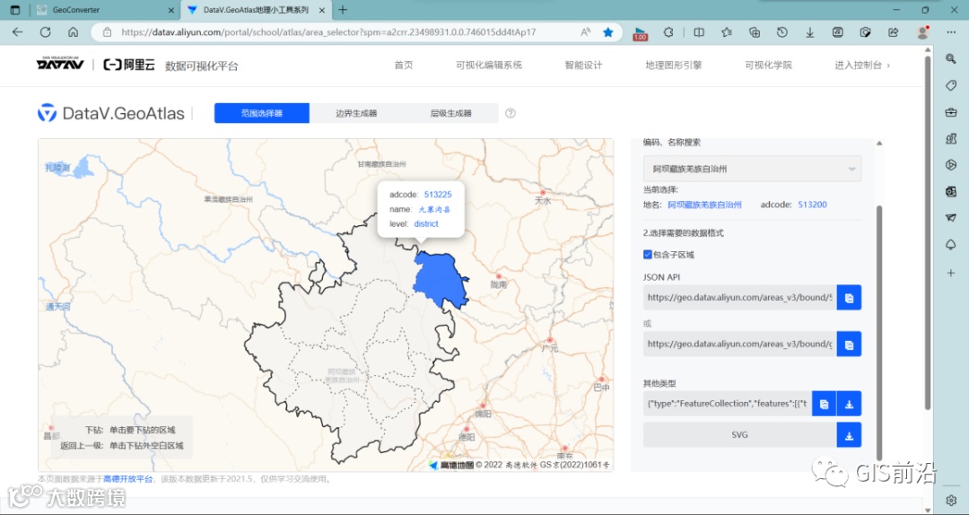
Task: Open 可视化编辑系统 navigation item
Action: pos(489,65)
